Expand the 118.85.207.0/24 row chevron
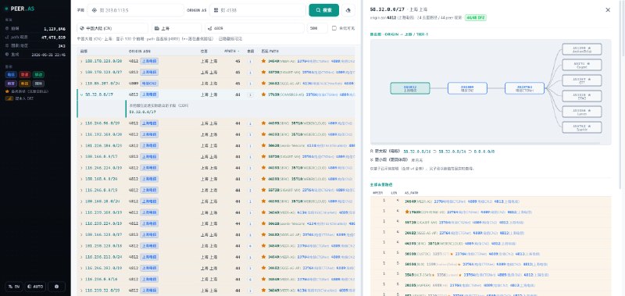Image resolution: width=625 pixels, height=296 pixels. point(82,84)
